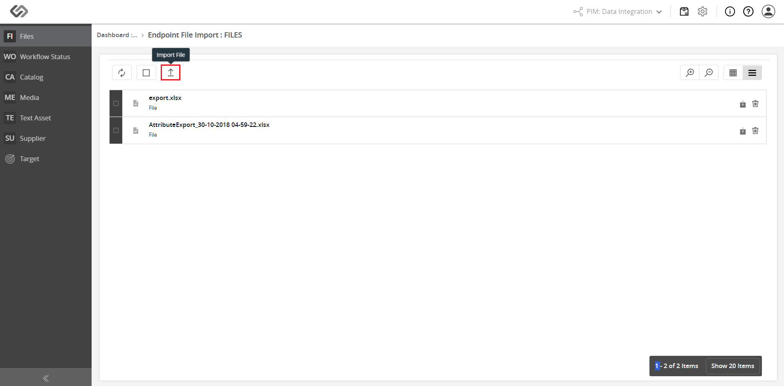Click the WO badge in sidebar
This screenshot has width=784, height=386.
(x=10, y=57)
